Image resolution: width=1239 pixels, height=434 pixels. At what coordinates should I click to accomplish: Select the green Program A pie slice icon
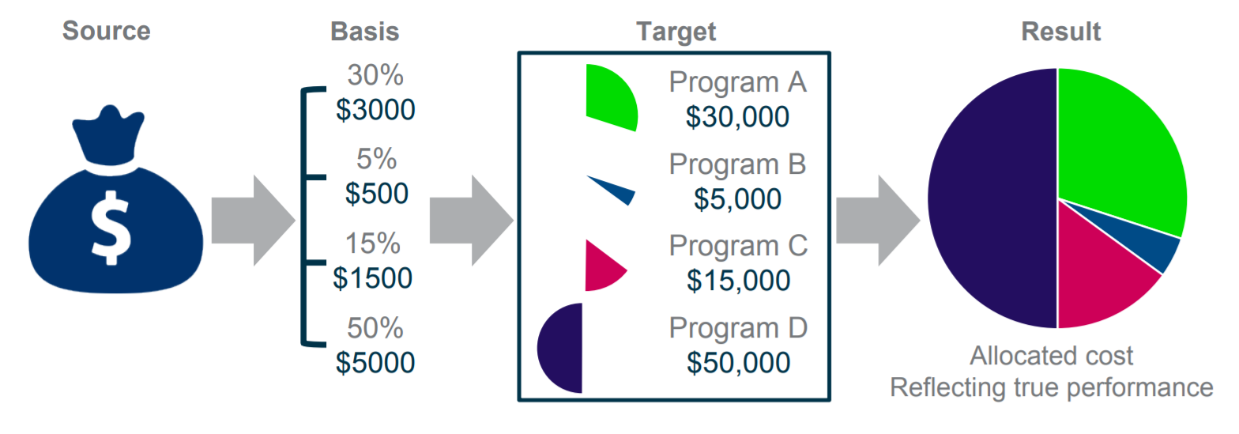611,97
